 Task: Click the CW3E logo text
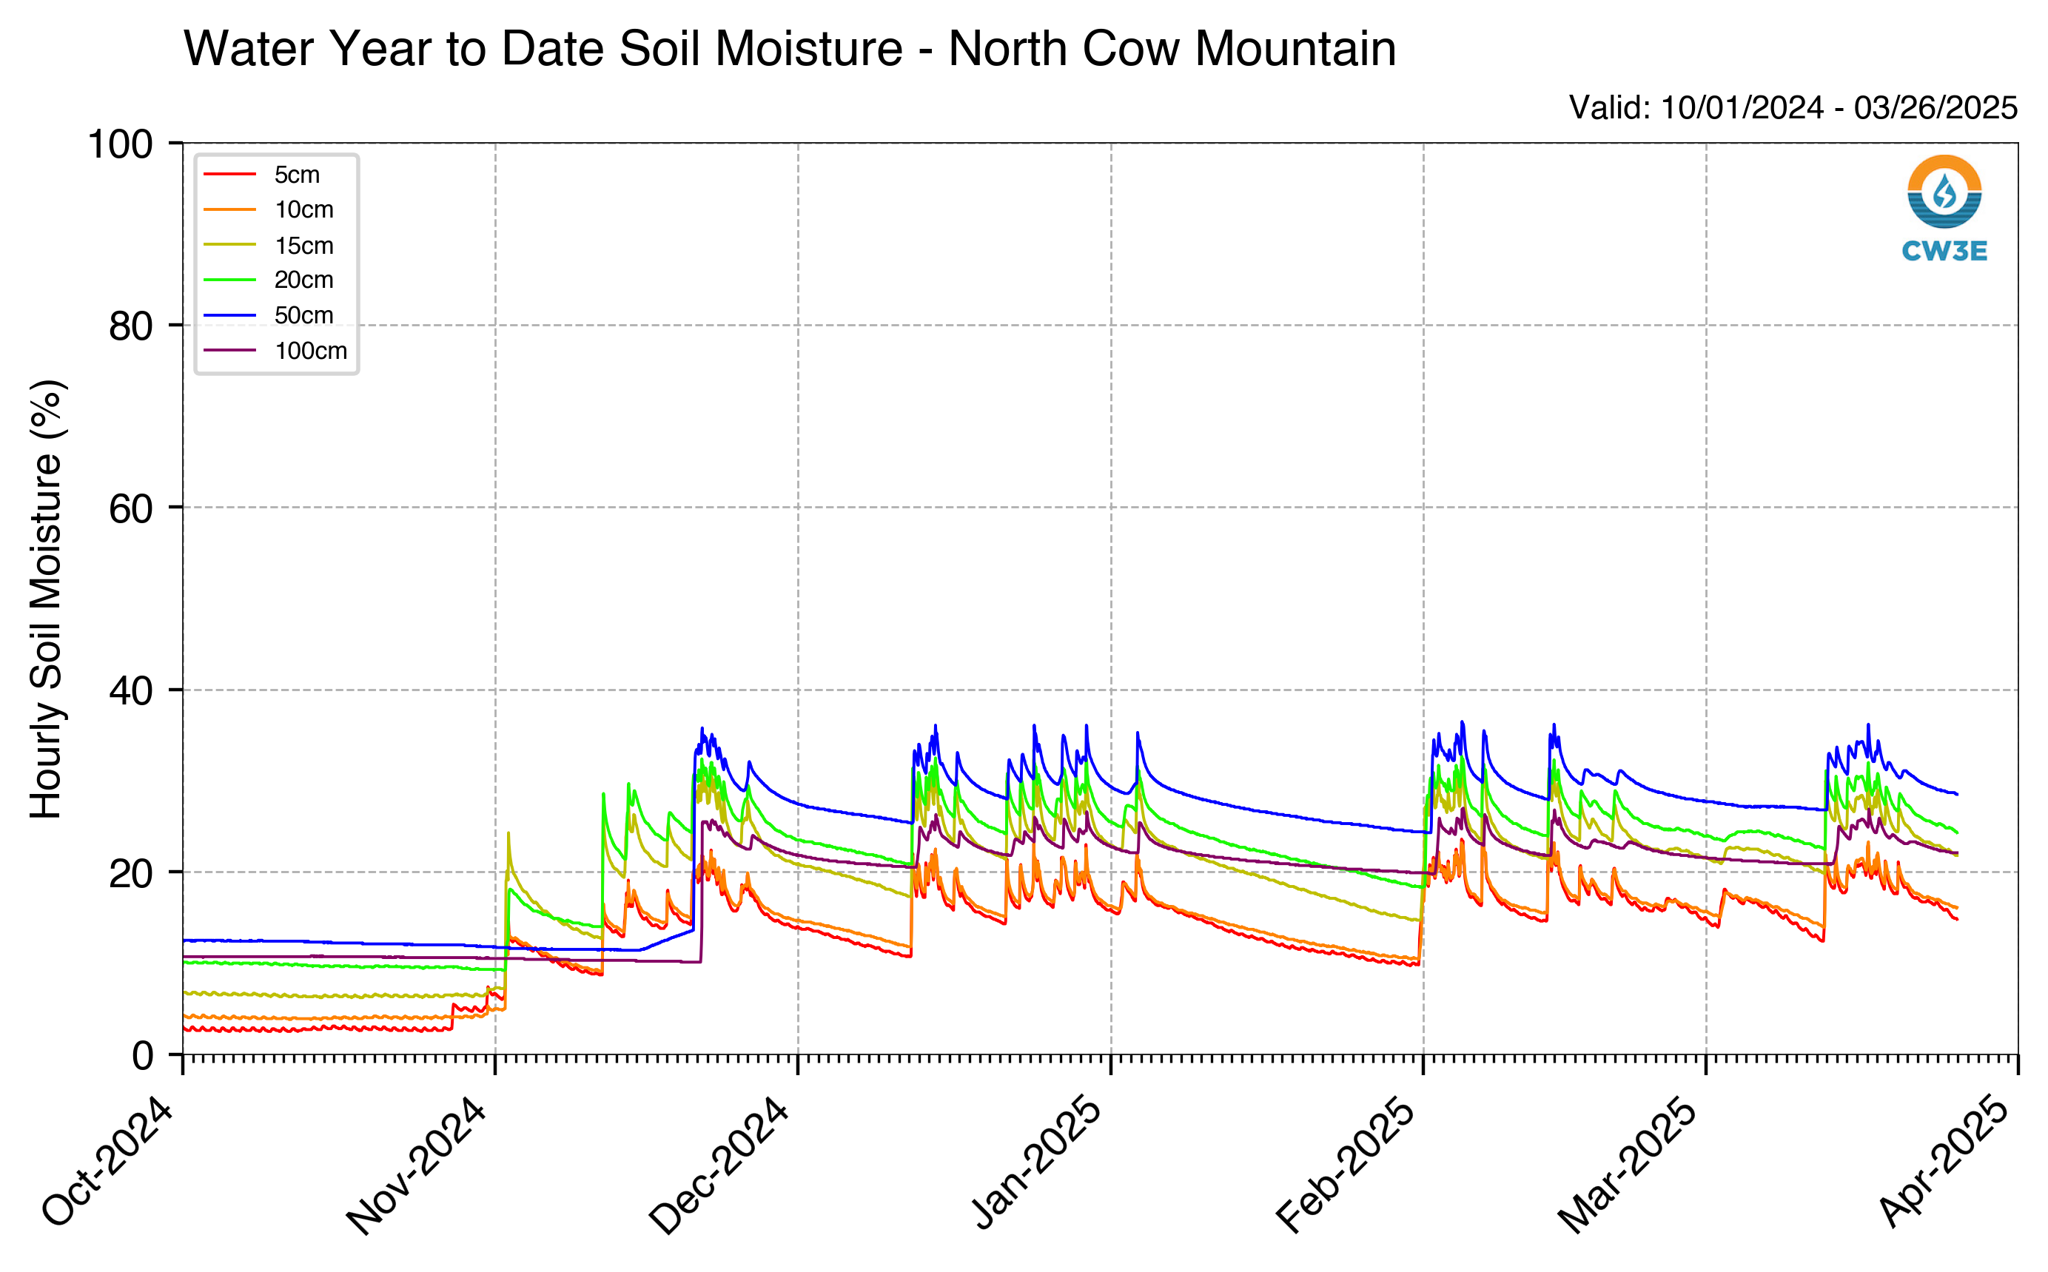pos(1944,251)
